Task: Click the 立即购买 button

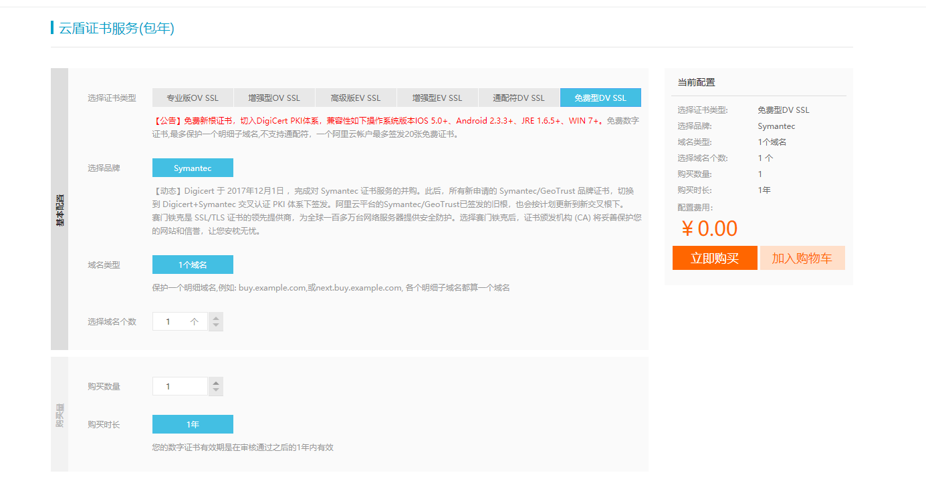Action: pyautogui.click(x=715, y=258)
